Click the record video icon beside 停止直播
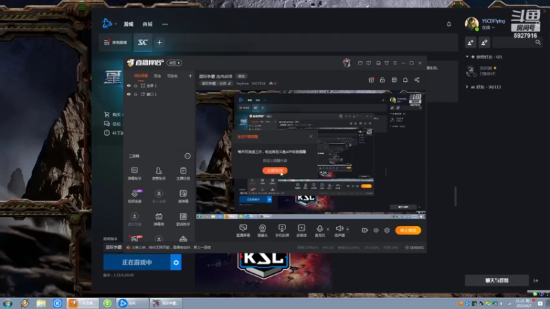This screenshot has height=309, width=550. tap(365, 230)
